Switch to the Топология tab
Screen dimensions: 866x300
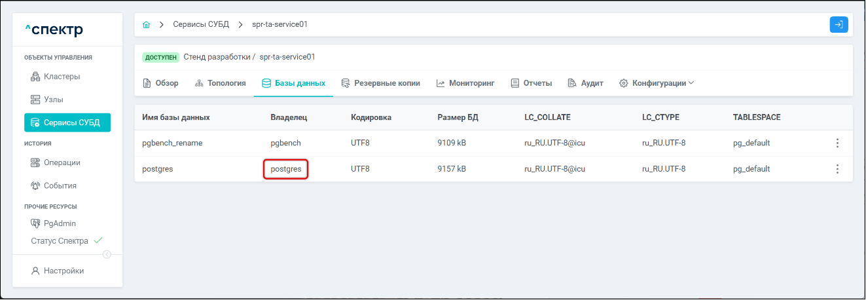tap(221, 83)
